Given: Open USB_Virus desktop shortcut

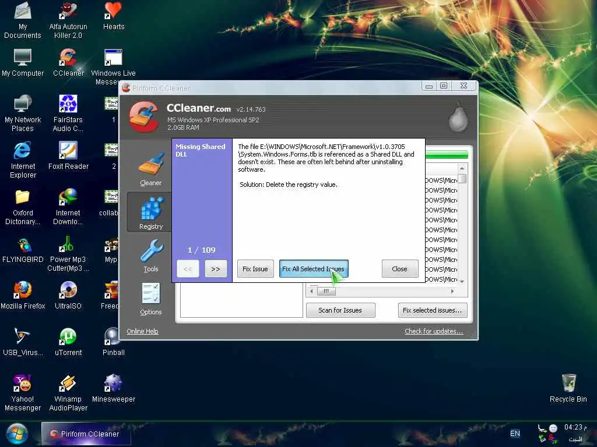Looking at the screenshot, I should click(x=23, y=342).
